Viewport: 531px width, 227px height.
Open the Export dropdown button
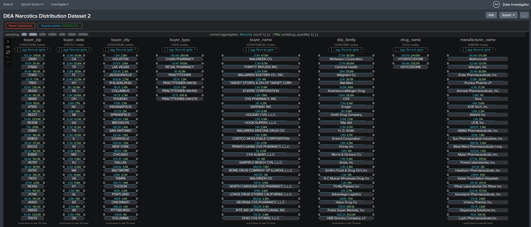tap(508, 15)
